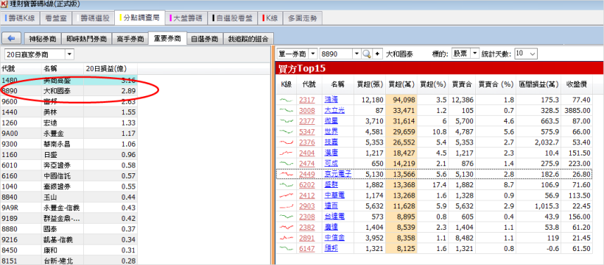This screenshot has height=265, width=604.
Task: Select broker row 8450 康和
Action: click(69, 250)
